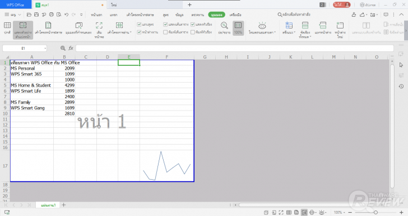Click the history clock icon in right sidebar
The image size is (408, 216).
pyautogui.click(x=401, y=87)
